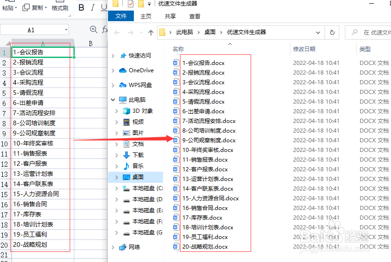The image size is (391, 262).
Task: Open the 查看 ribbon tab
Action: 194,17
